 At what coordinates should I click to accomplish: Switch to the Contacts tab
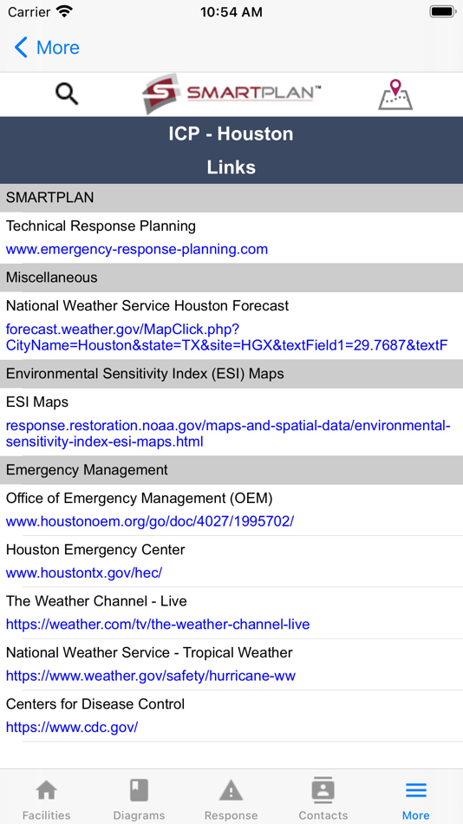pyautogui.click(x=323, y=800)
